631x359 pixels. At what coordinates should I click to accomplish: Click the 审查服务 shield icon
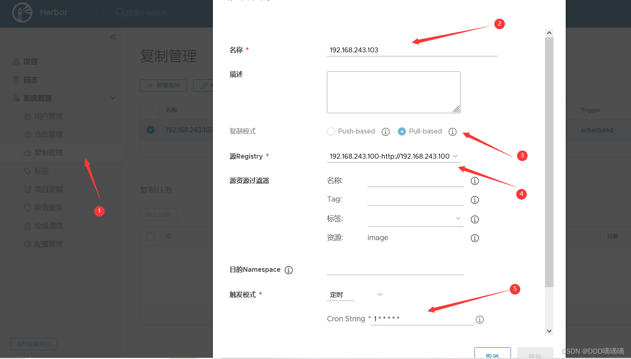click(x=28, y=208)
